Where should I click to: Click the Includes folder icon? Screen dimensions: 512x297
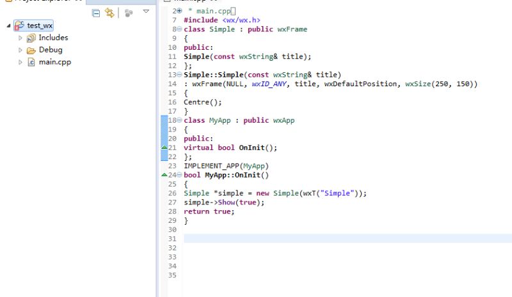31,38
